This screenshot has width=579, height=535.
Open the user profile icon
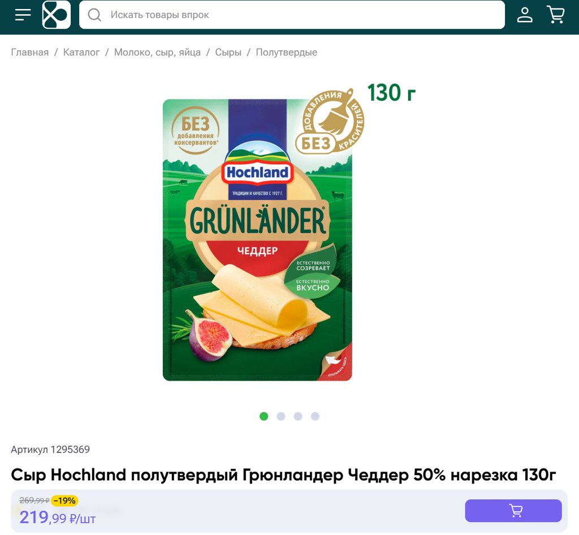(524, 15)
